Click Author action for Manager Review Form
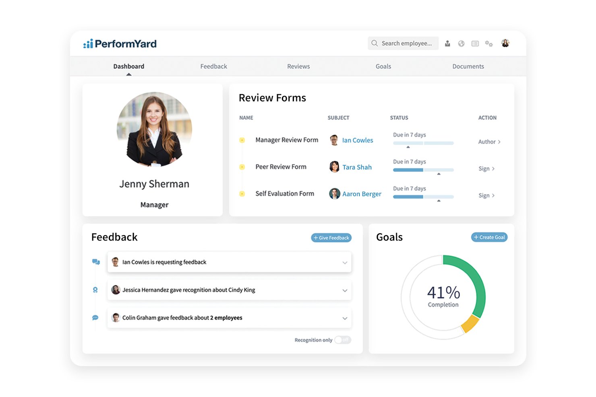This screenshot has width=596, height=397. coord(489,142)
